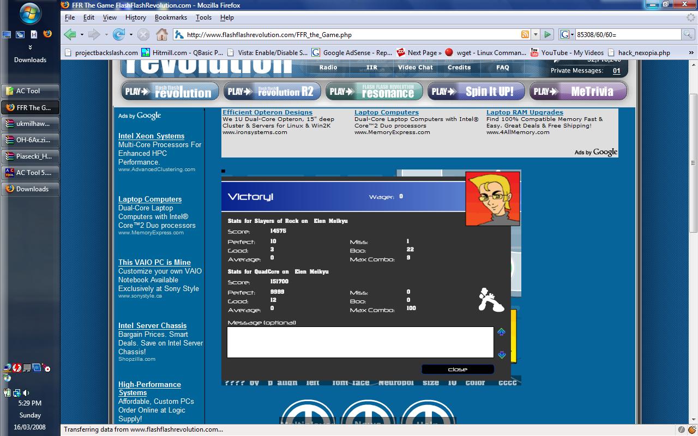Click the Play Resonance button

[374, 91]
